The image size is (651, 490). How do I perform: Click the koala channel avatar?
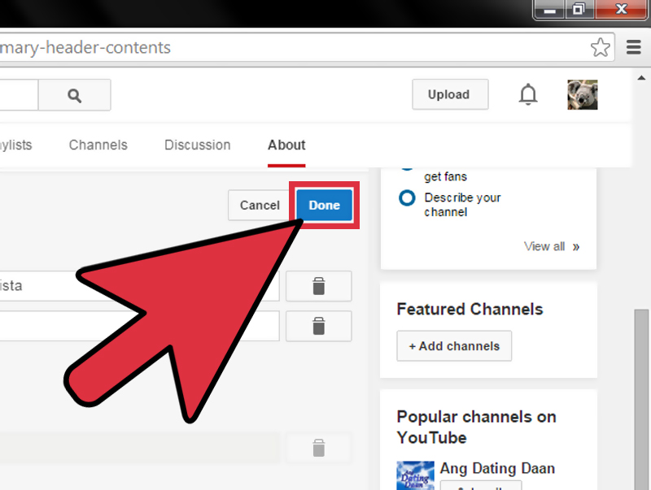(583, 94)
